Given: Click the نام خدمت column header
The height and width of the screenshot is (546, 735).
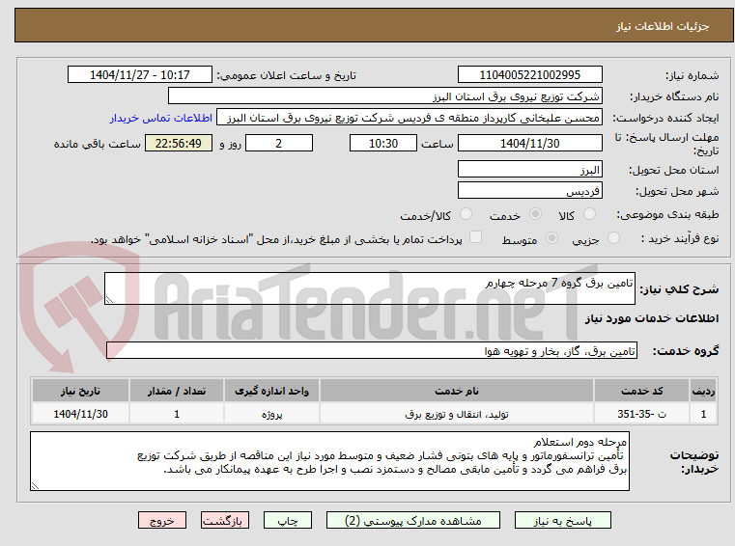Looking at the screenshot, I should (x=457, y=391).
